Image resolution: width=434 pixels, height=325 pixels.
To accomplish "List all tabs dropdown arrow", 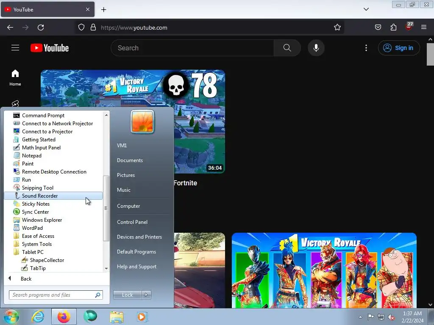I will point(366,9).
